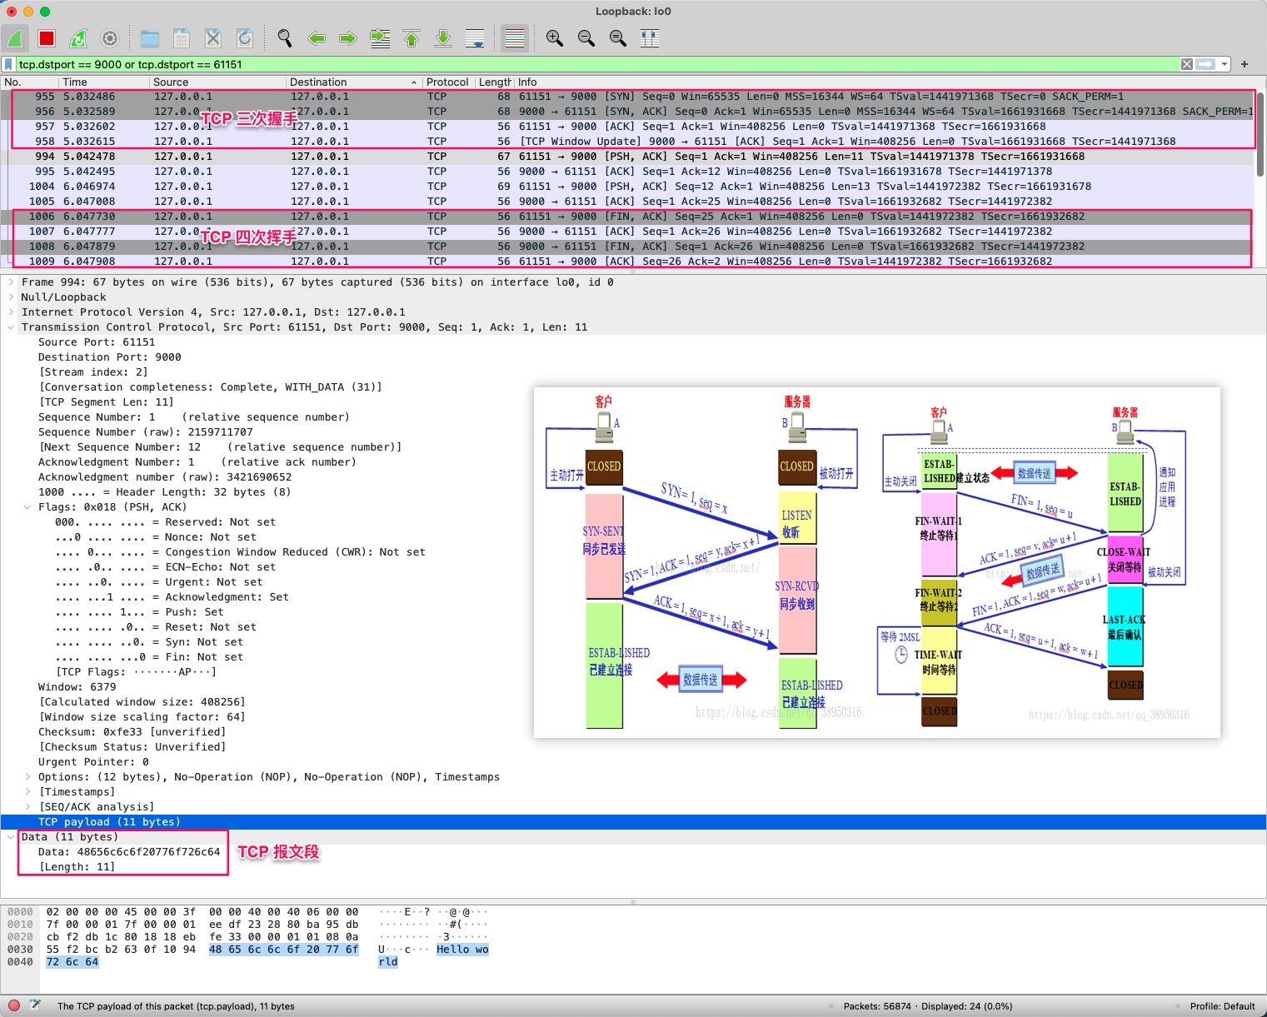Select packet 1006 FIN, ACK row

pyautogui.click(x=628, y=217)
